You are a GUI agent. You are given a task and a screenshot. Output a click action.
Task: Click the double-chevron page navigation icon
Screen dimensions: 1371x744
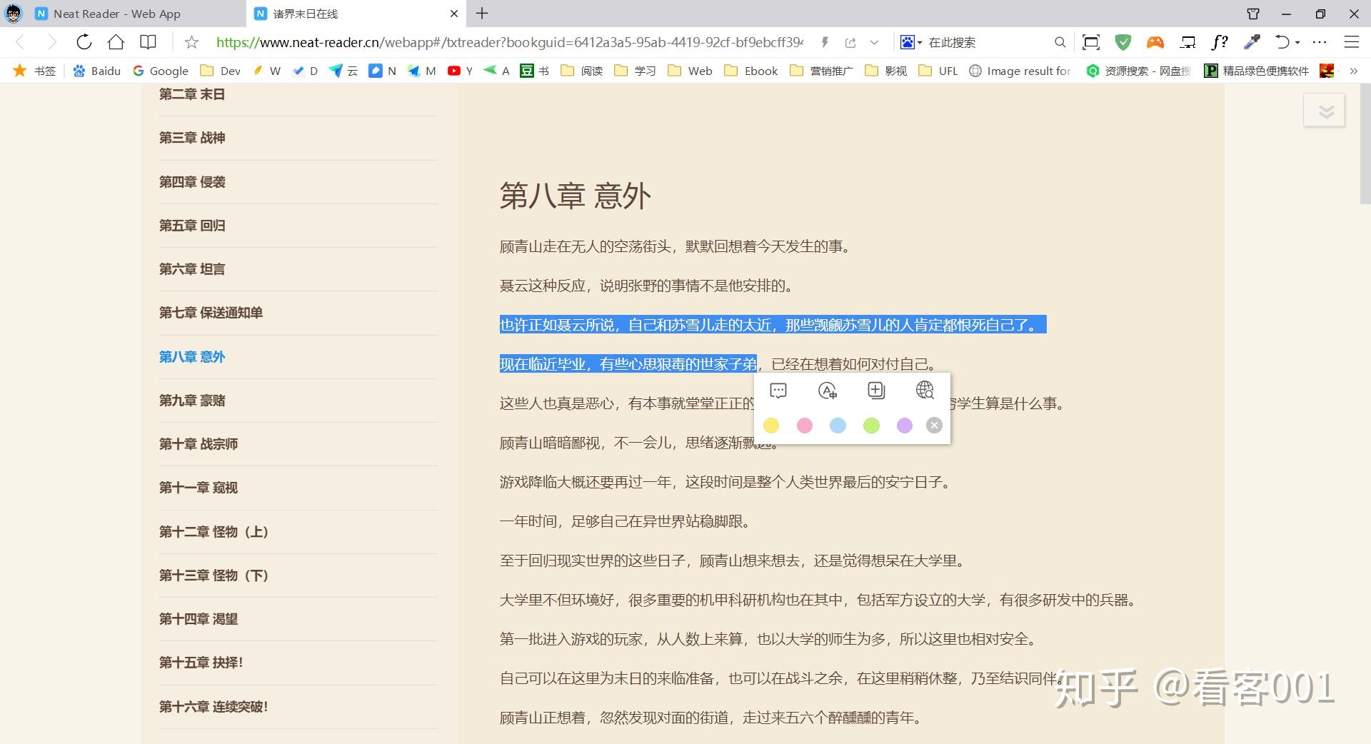click(x=1326, y=111)
